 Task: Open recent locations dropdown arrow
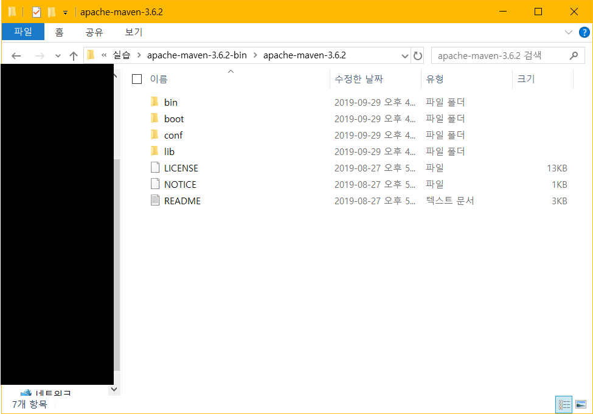(x=58, y=56)
